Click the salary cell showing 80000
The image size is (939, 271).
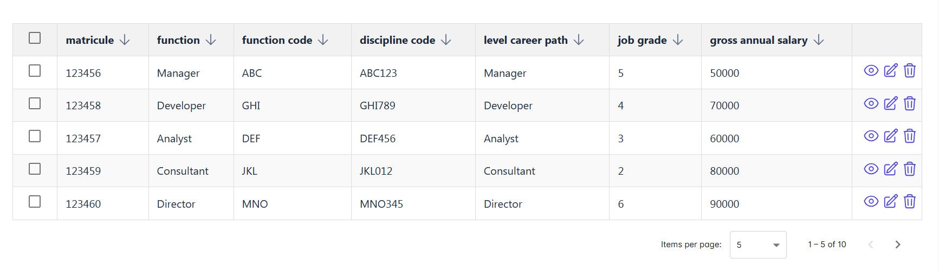point(724,171)
